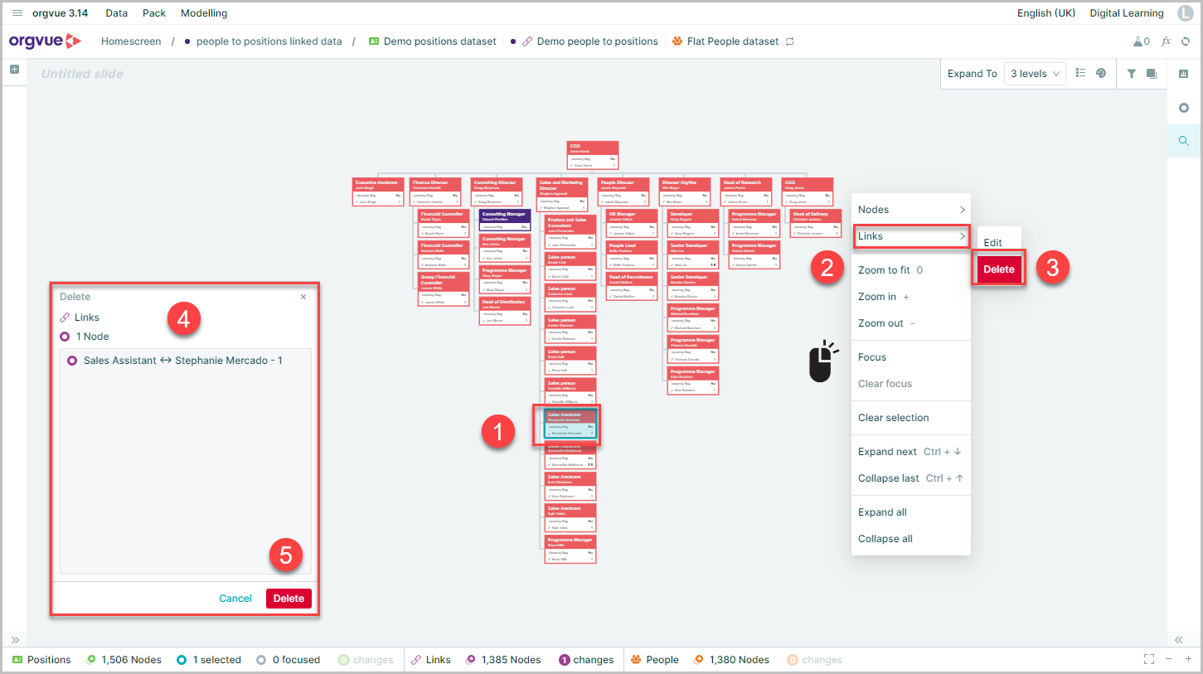Click the filter funnel icon

pos(1132,73)
